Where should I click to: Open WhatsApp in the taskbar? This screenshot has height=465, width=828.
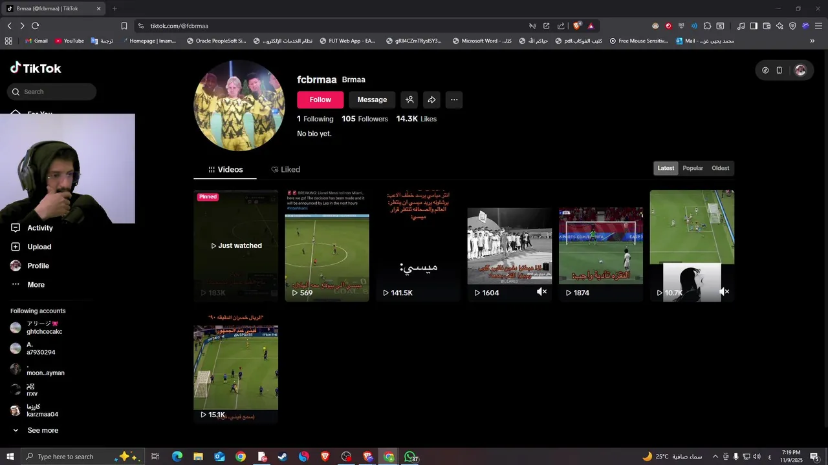click(x=409, y=457)
